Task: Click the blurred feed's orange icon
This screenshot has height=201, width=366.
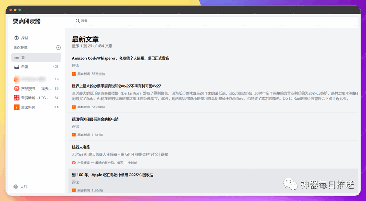Action: pyautogui.click(x=16, y=79)
